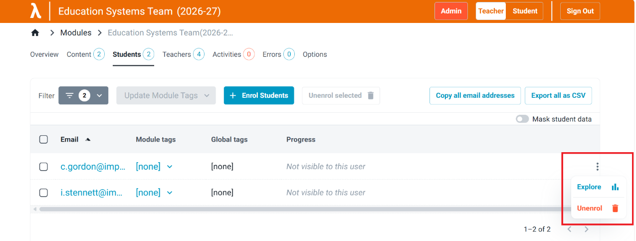Switch to Teacher role view

coord(491,11)
